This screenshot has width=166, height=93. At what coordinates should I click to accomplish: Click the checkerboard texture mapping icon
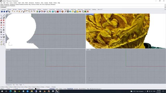68,11
